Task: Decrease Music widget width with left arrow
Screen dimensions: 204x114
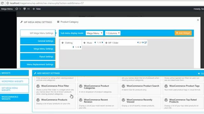Action: coord(95,42)
